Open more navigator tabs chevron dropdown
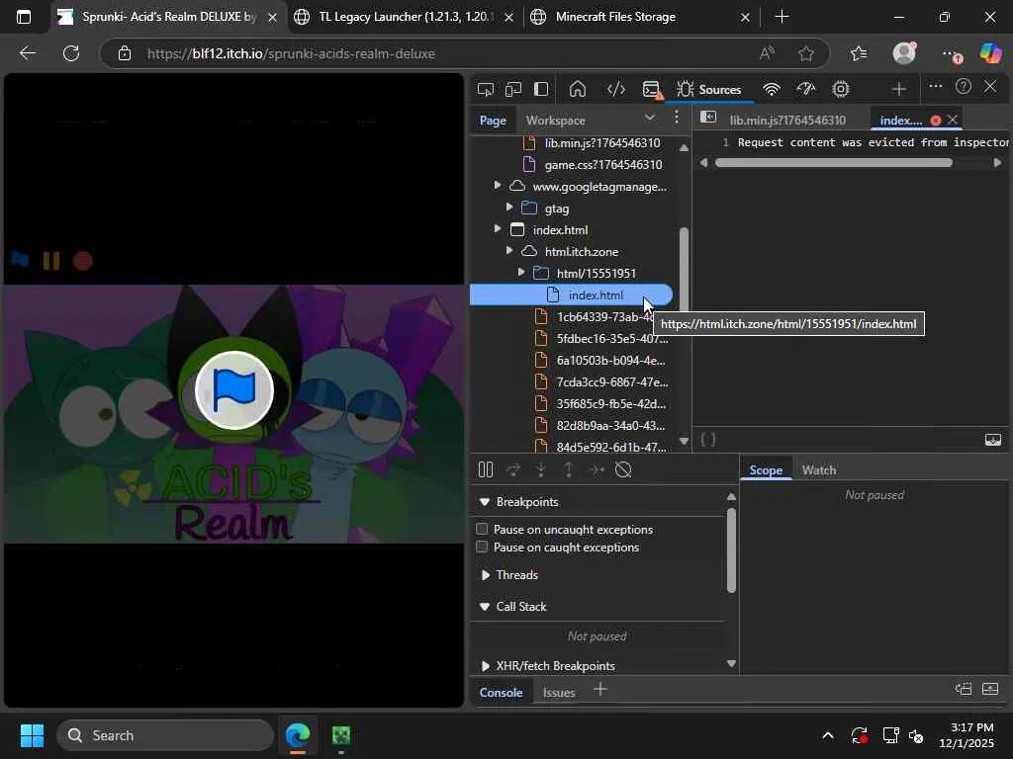 pos(650,118)
